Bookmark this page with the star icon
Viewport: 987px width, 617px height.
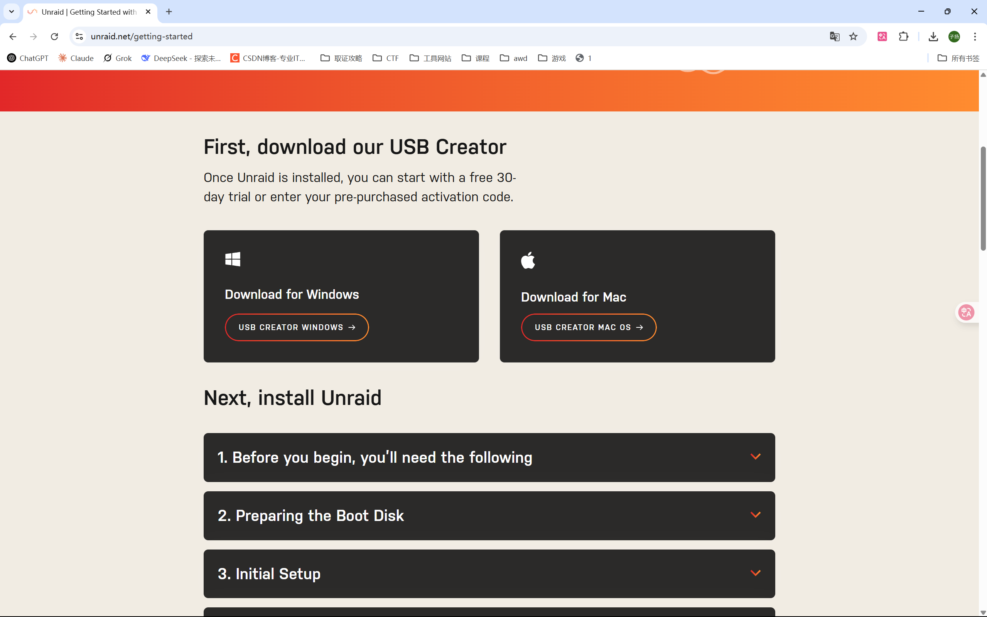pos(853,37)
